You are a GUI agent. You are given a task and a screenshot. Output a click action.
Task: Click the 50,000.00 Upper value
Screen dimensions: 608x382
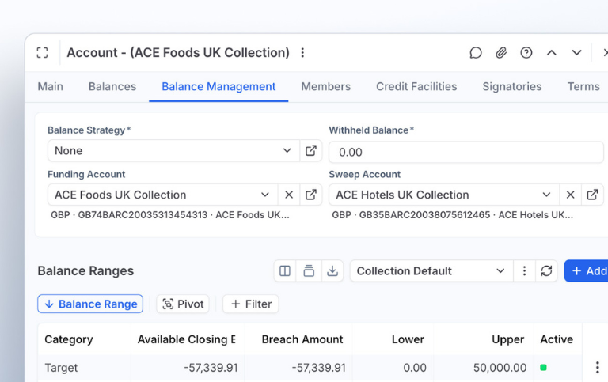click(500, 367)
